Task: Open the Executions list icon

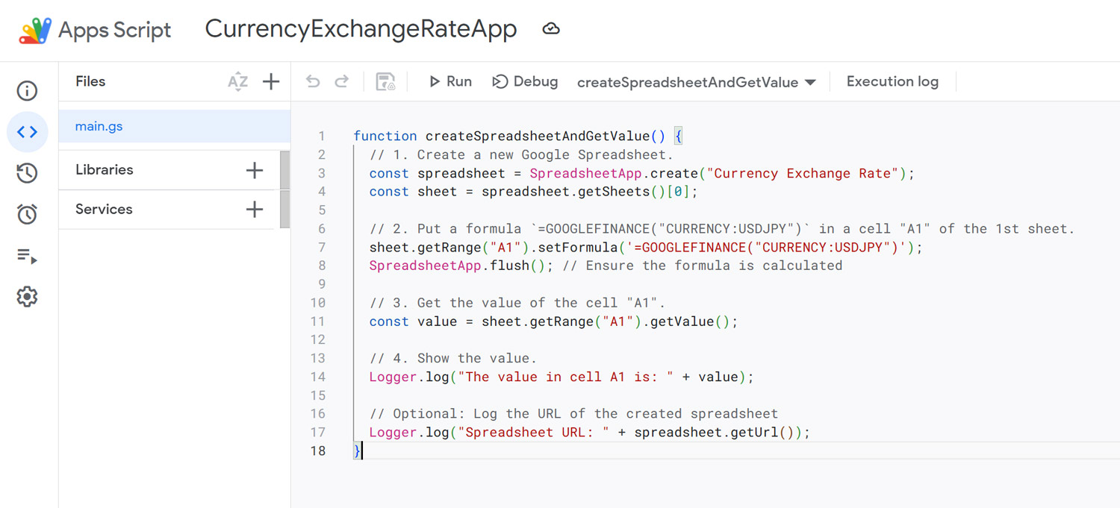Action: point(28,257)
